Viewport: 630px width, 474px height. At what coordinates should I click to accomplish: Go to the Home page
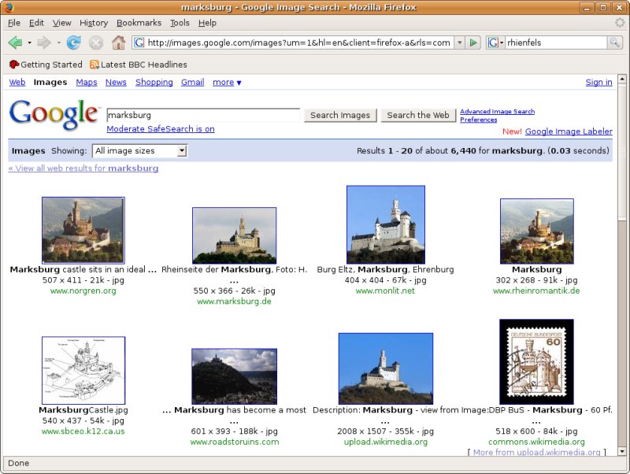pos(118,43)
